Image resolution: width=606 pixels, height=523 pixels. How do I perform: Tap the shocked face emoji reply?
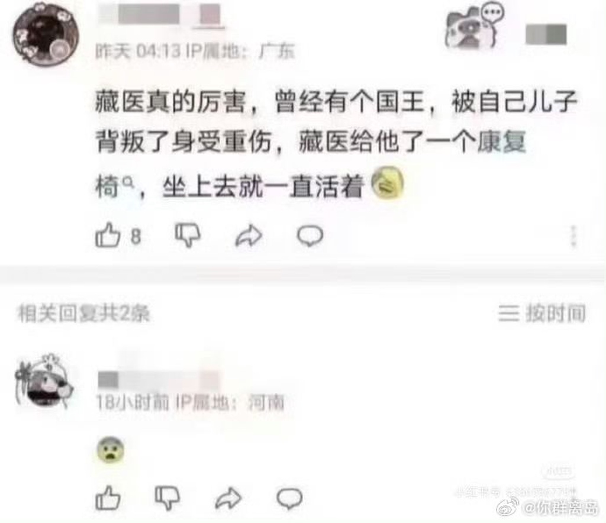(x=111, y=450)
